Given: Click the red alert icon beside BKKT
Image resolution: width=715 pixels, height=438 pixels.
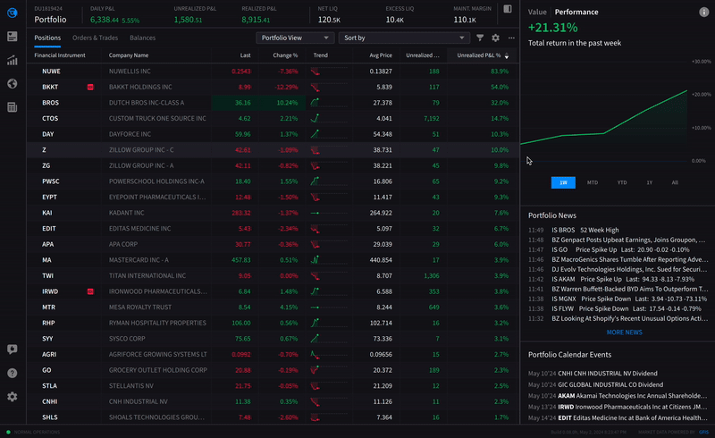Looking at the screenshot, I should [90, 87].
